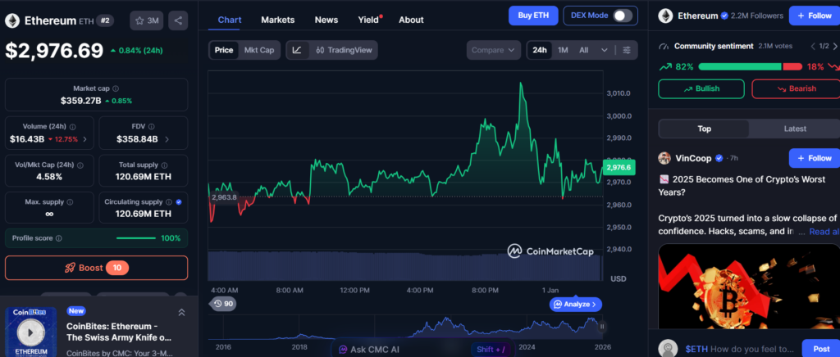Select the Mkt Cap chart toggle

259,50
